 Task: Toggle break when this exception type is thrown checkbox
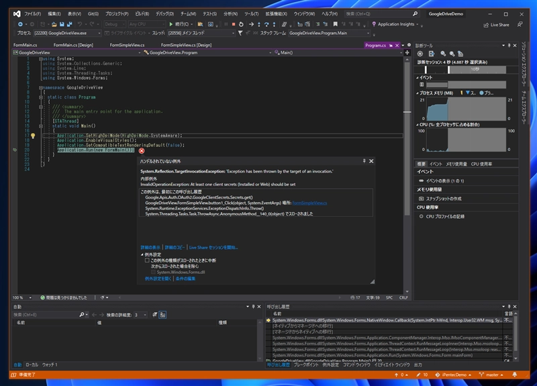[147, 260]
